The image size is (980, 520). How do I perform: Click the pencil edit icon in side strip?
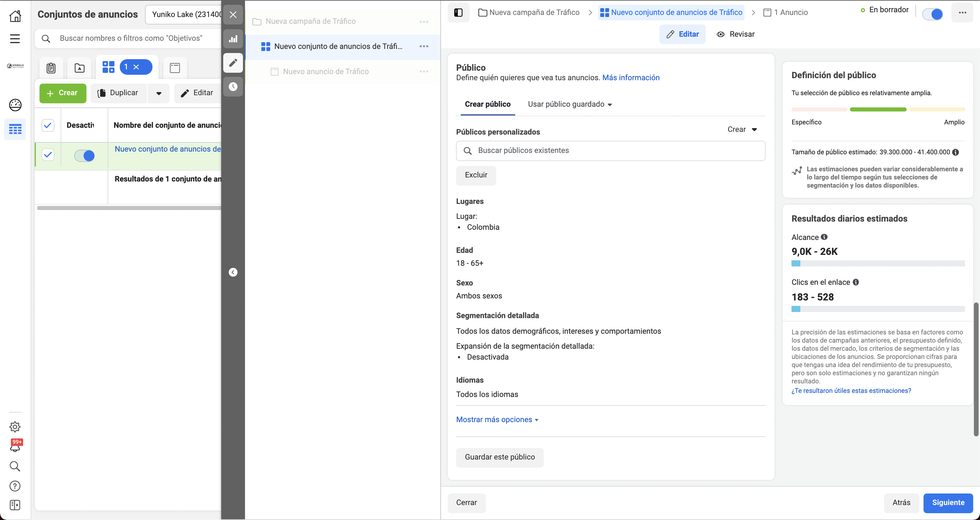233,63
